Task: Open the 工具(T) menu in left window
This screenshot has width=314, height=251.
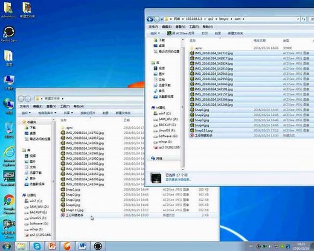Action: [65, 106]
